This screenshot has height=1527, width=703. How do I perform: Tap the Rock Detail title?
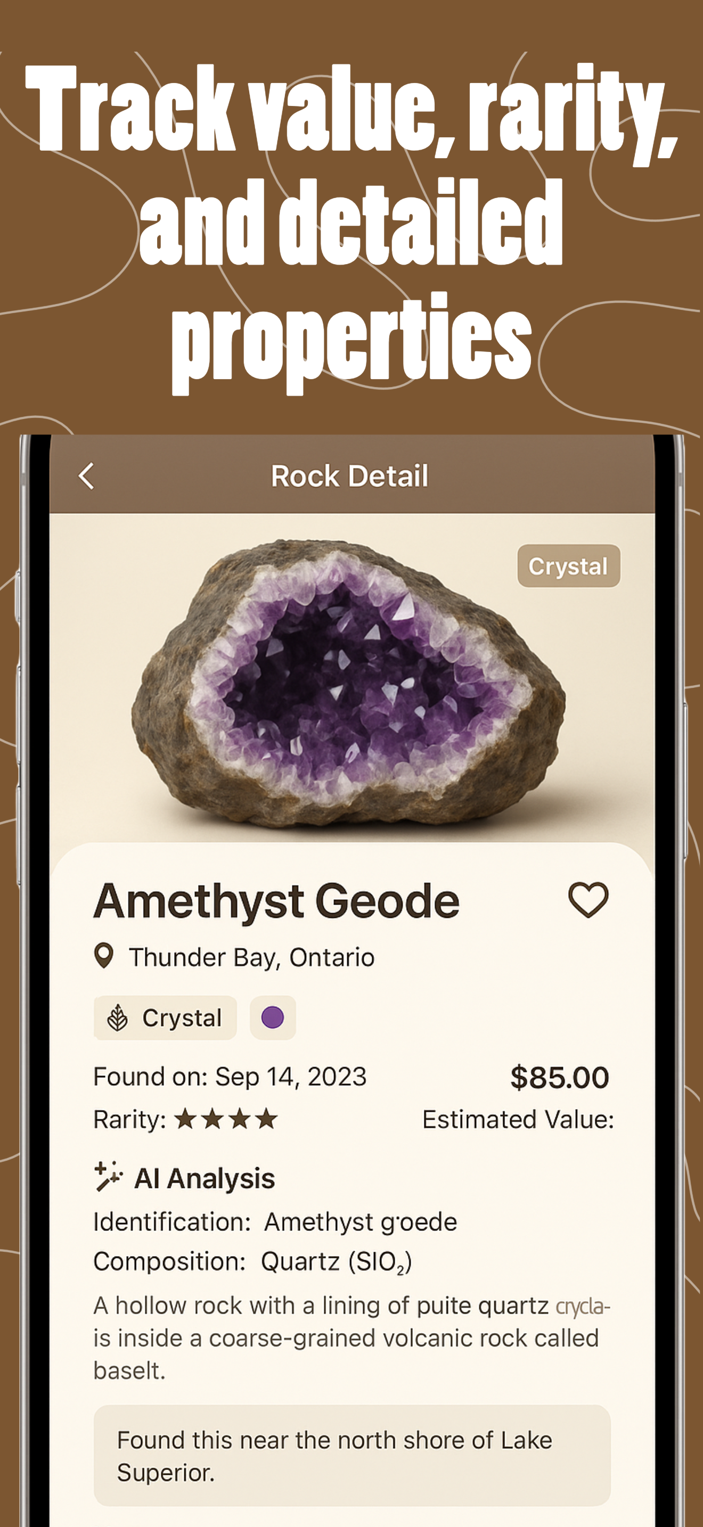(350, 476)
